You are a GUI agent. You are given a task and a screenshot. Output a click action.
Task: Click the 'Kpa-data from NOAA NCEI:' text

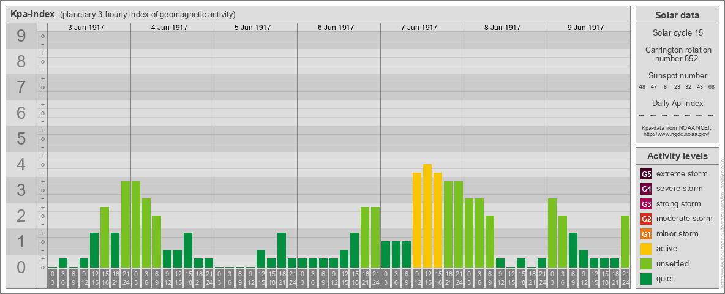677,127
